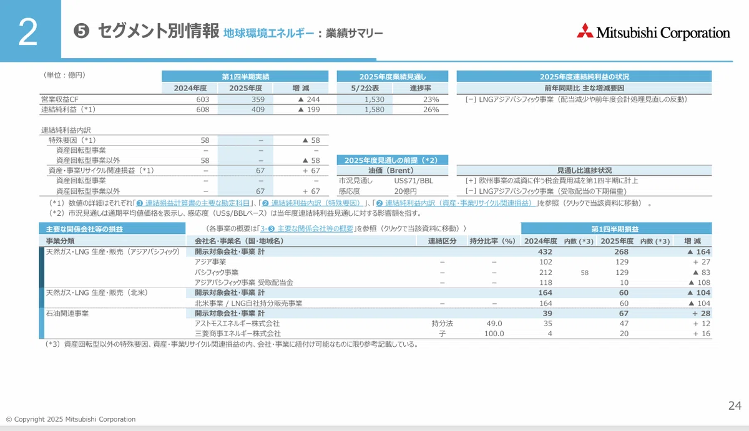Click the 油価（Brent） header
Image resolution: width=749 pixels, height=431 pixels.
pos(392,170)
